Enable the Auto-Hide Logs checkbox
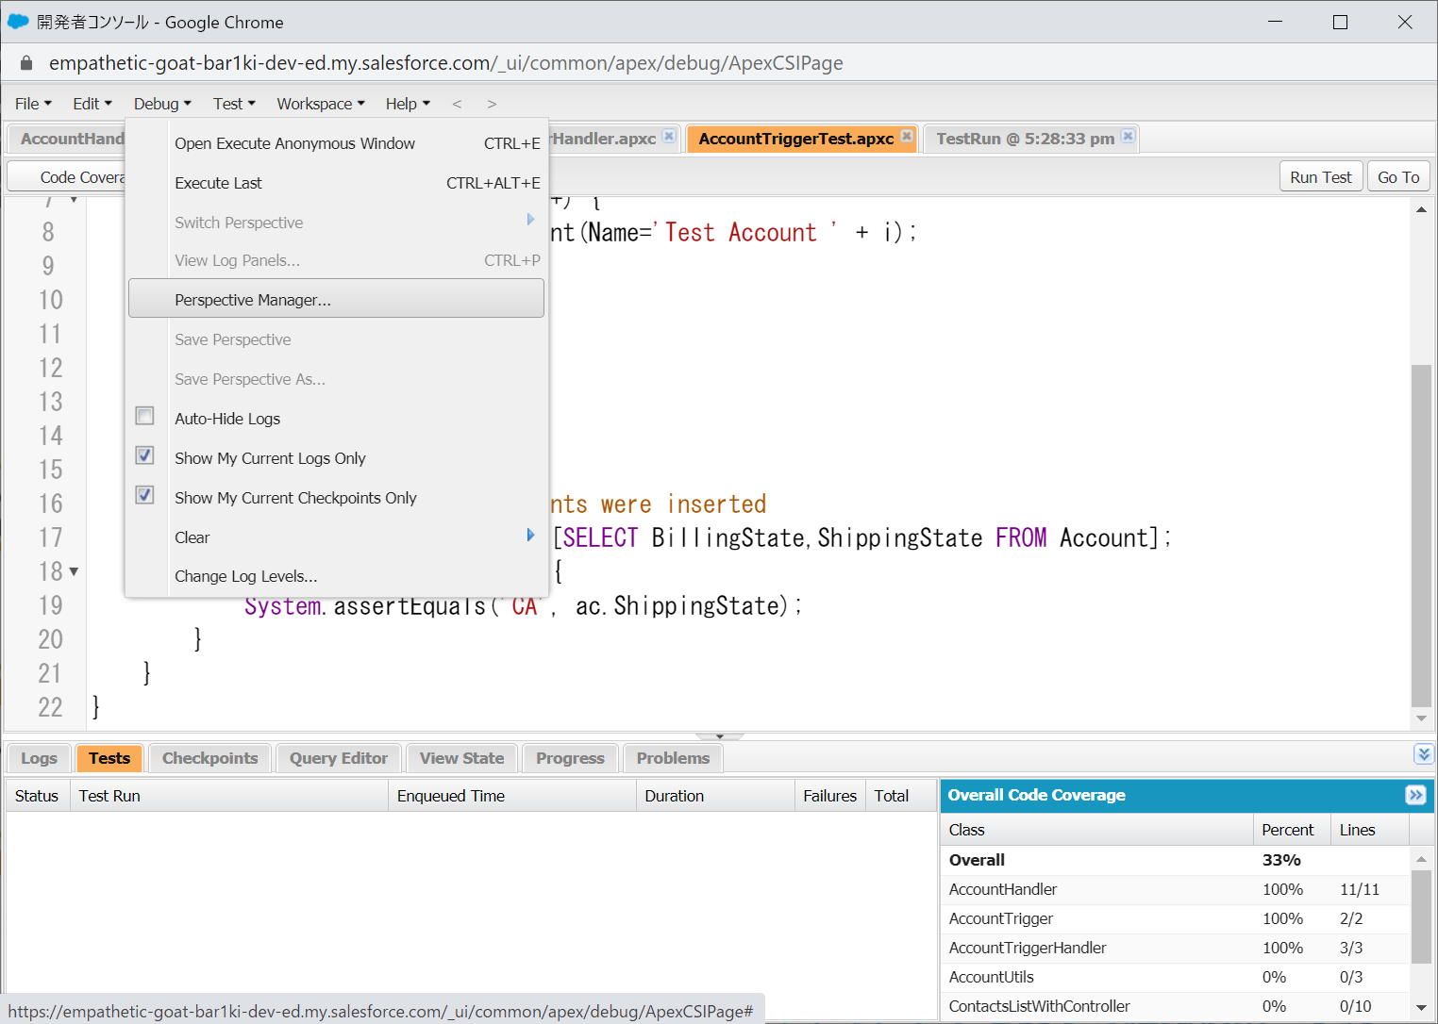Viewport: 1438px width, 1024px height. tap(144, 416)
